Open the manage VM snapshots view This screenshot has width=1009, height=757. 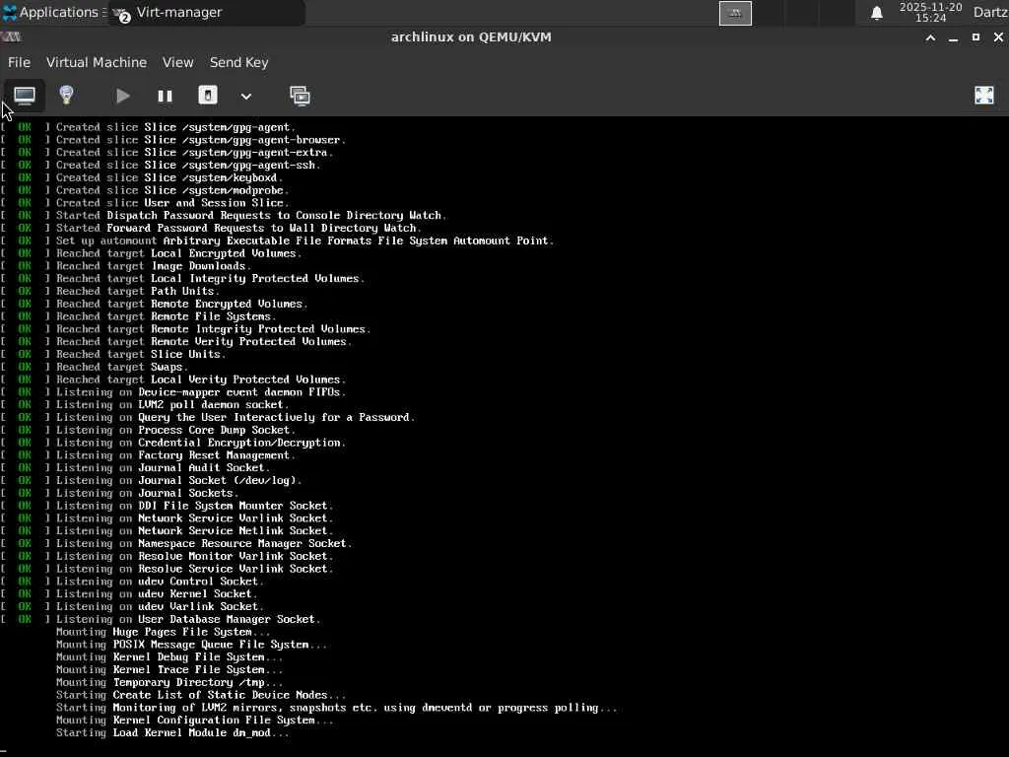tap(300, 96)
